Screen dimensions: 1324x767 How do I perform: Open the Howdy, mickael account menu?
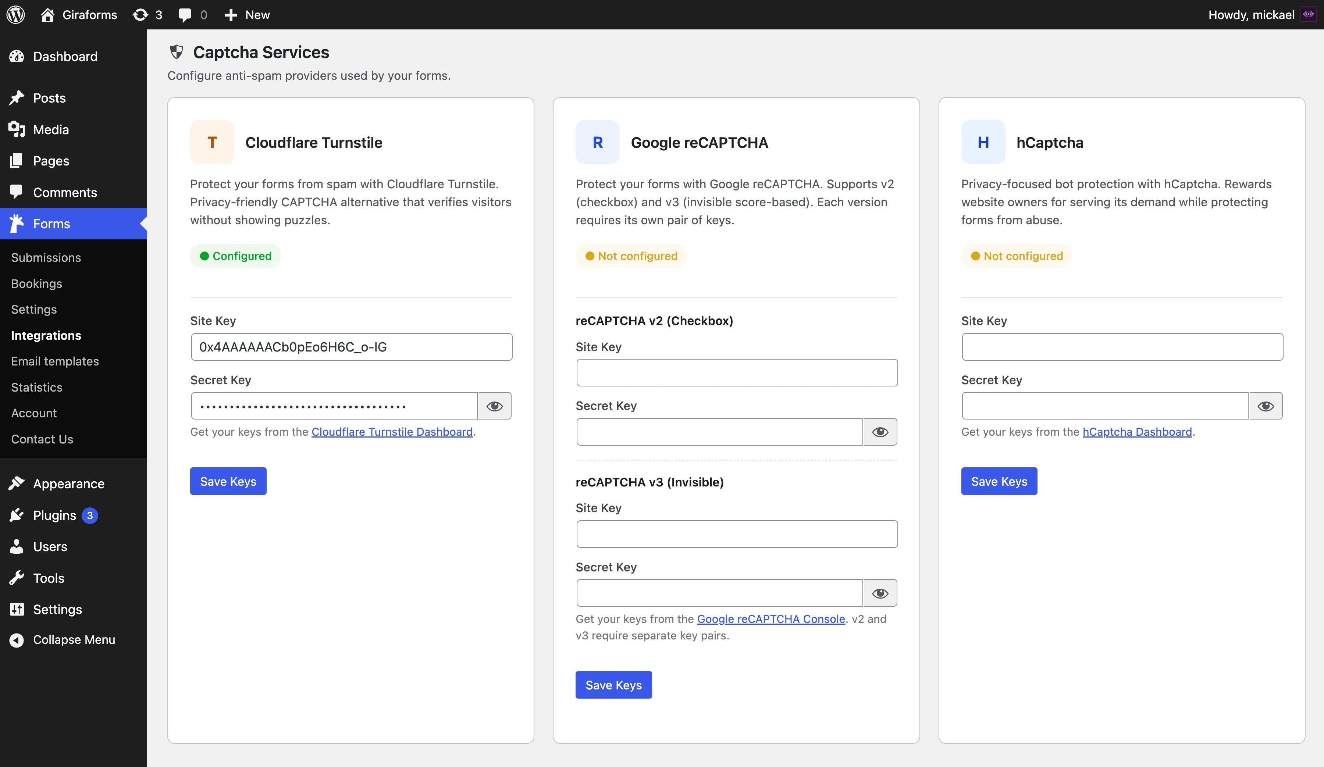pos(1252,14)
